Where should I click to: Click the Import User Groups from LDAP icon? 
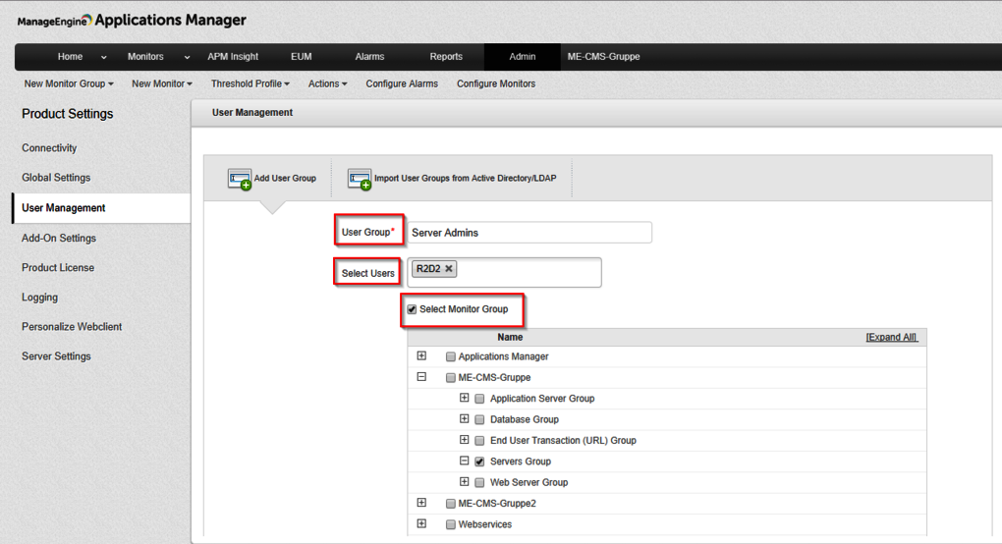[x=360, y=179]
